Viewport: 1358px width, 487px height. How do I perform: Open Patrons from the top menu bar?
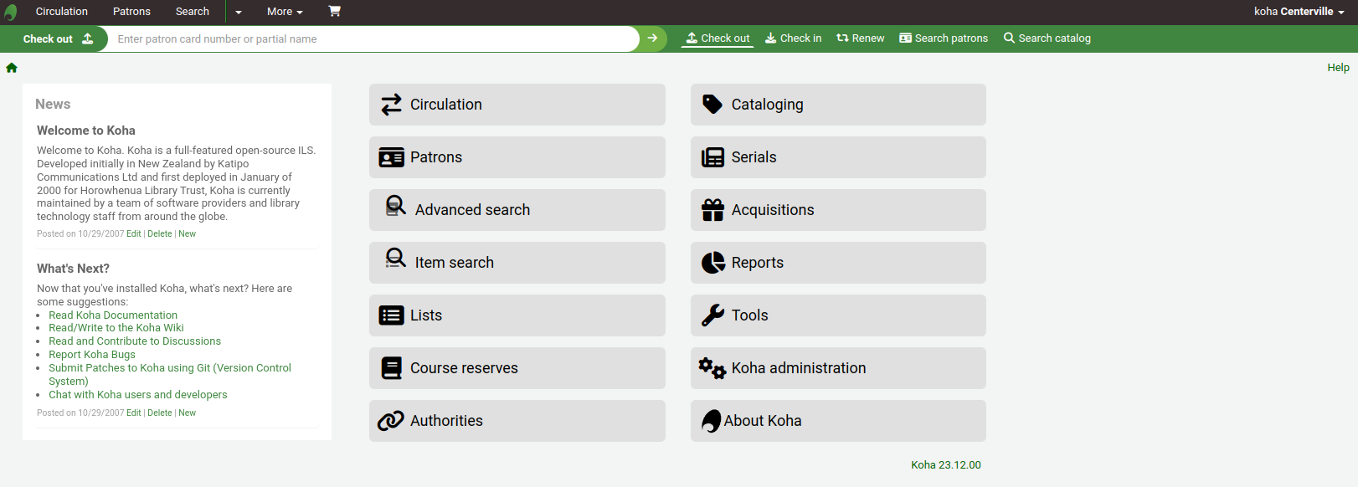pos(131,12)
